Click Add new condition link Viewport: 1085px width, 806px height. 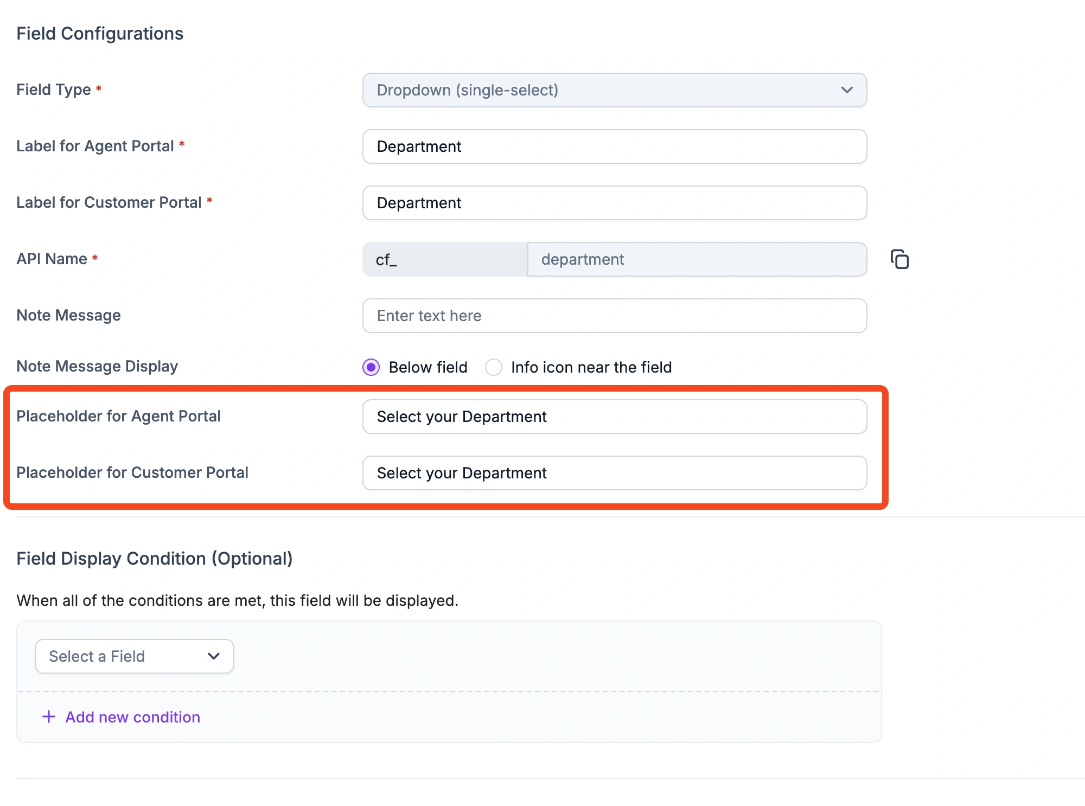(x=133, y=717)
